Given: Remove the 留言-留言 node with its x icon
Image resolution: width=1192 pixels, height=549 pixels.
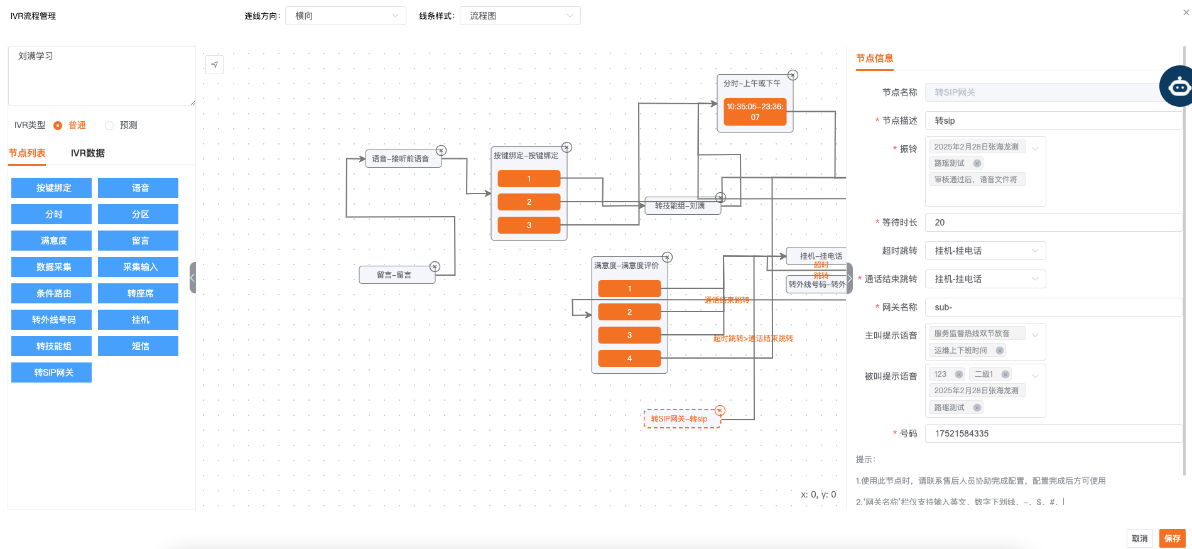Looking at the screenshot, I should coord(435,266).
